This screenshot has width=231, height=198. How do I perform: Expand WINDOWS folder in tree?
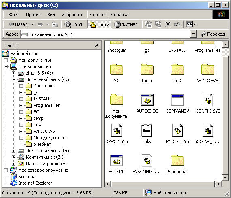21,131
